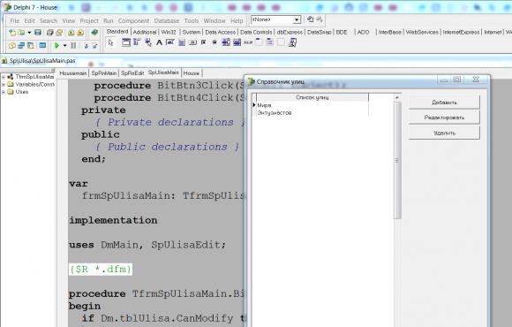Switch to the SpRnEdit editor tab
This screenshot has width=512, height=327.
tap(132, 73)
